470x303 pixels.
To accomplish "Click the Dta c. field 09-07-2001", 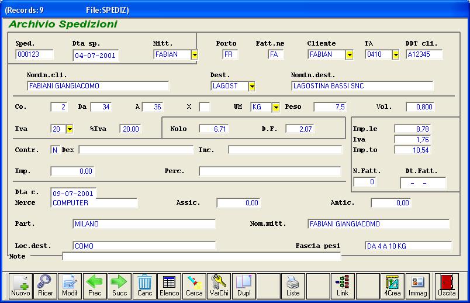I will pyautogui.click(x=74, y=194).
